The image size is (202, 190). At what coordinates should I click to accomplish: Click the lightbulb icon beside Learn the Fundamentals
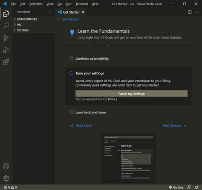72,32
